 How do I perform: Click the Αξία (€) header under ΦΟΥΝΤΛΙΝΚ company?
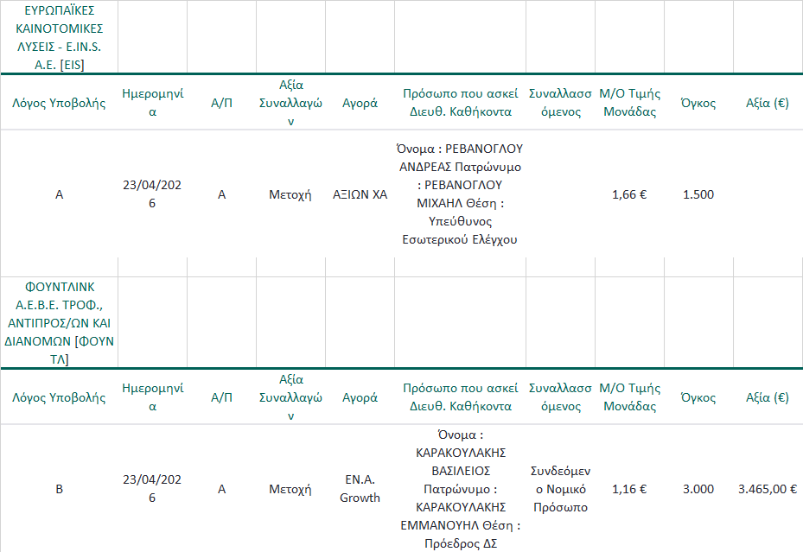[x=768, y=397]
